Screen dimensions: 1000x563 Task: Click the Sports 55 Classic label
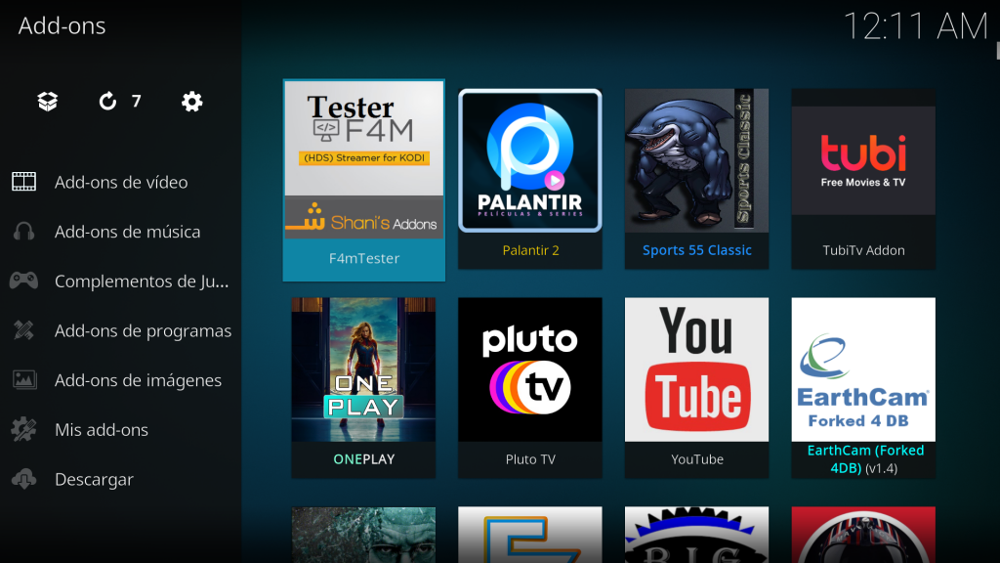[x=697, y=250]
